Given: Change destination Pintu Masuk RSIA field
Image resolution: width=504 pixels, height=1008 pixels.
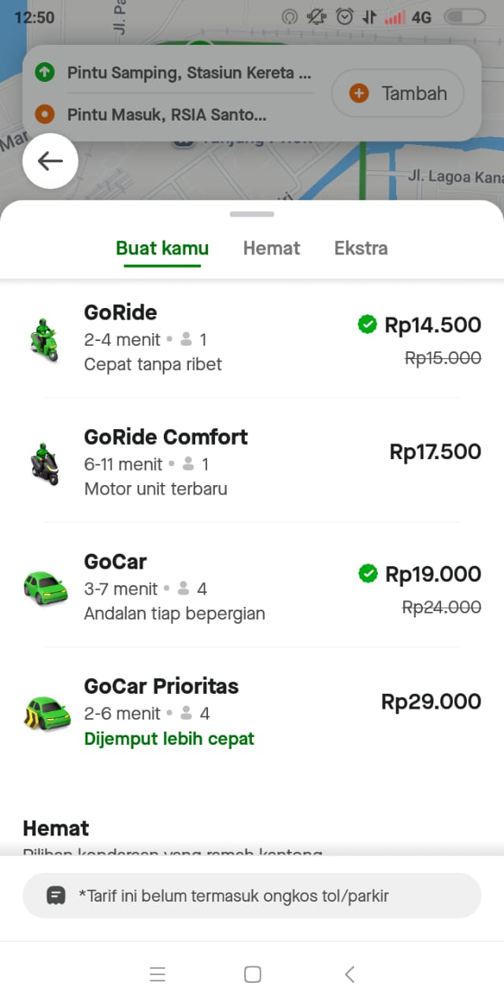Looking at the screenshot, I should point(167,115).
